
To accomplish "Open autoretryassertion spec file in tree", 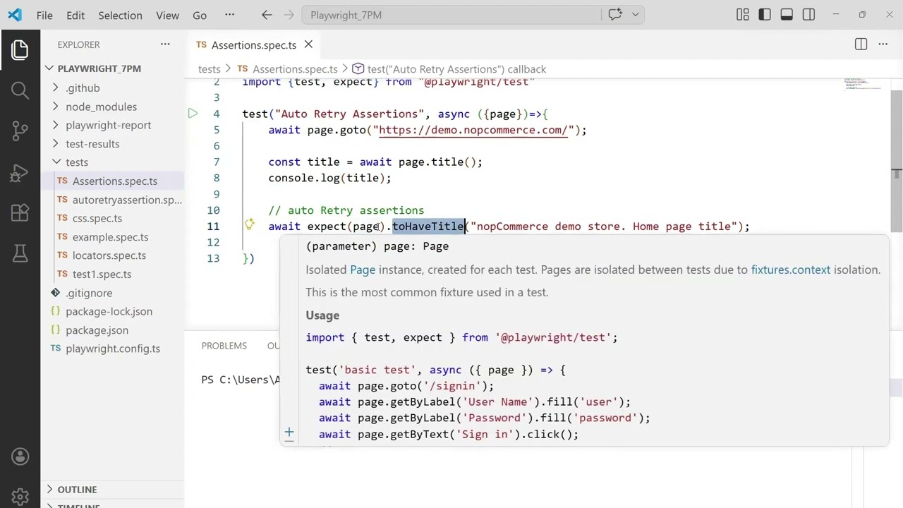I will [x=127, y=200].
